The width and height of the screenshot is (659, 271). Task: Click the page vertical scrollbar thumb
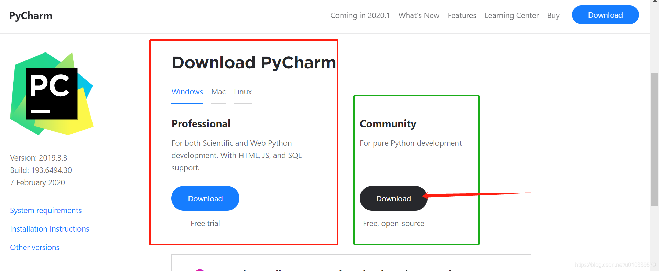[x=655, y=140]
